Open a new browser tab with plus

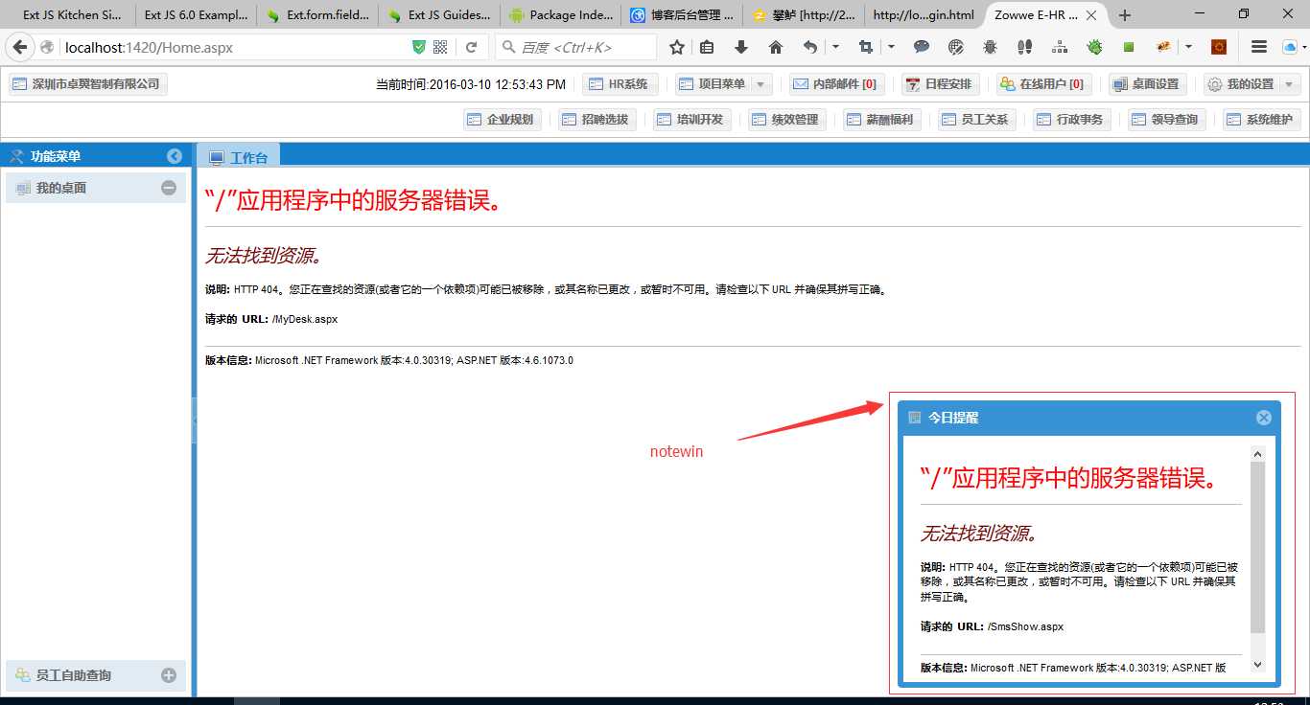click(x=1125, y=15)
